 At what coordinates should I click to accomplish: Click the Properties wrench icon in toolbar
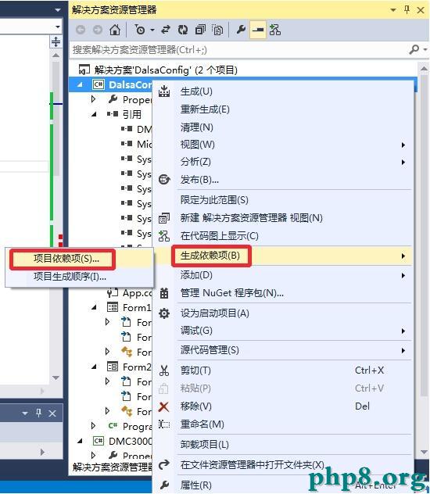(x=241, y=30)
